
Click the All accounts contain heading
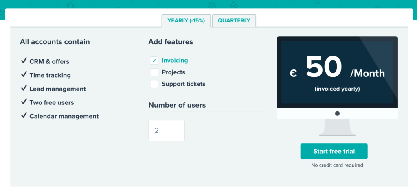point(55,42)
